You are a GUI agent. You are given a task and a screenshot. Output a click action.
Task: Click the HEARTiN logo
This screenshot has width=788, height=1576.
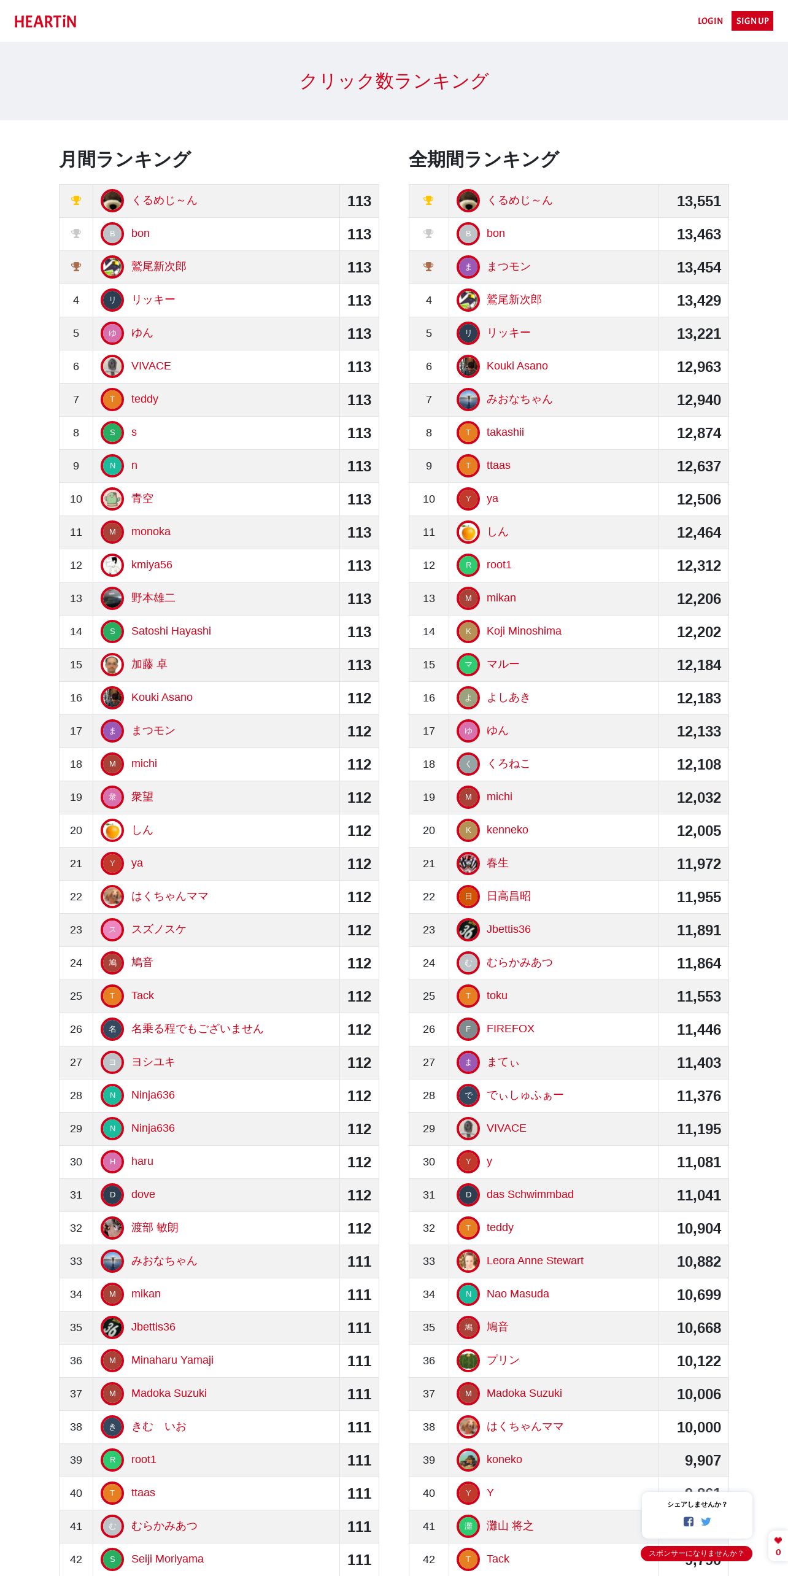pos(45,21)
